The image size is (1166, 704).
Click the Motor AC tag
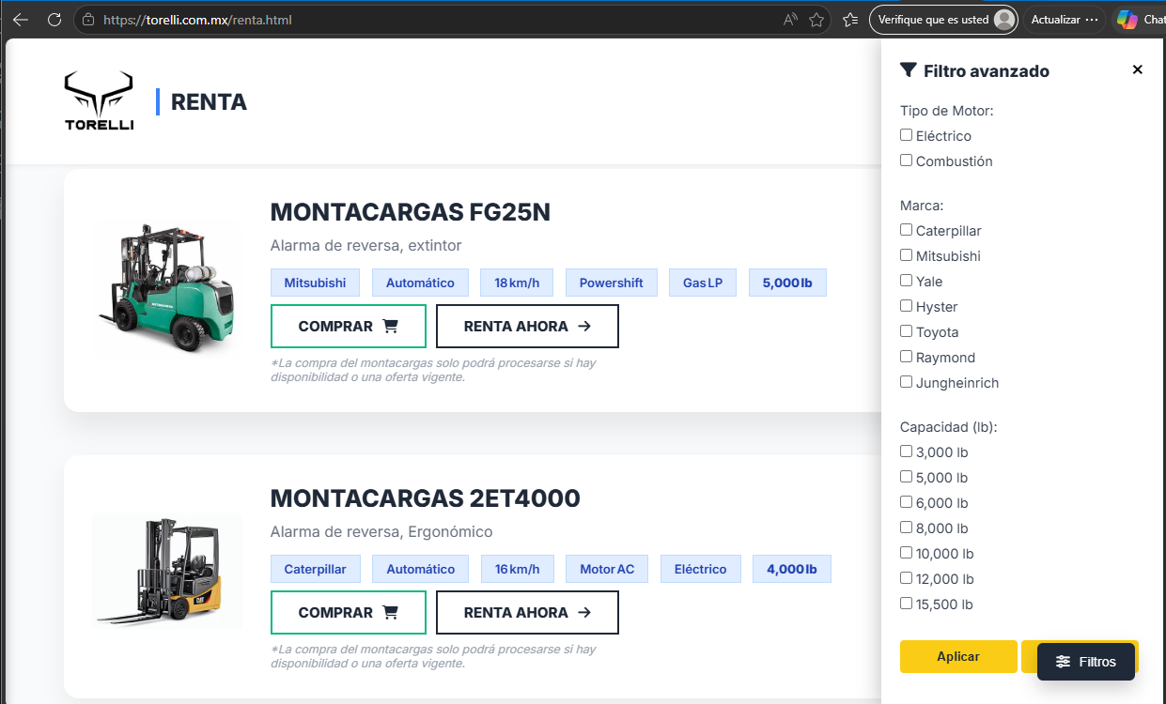click(607, 569)
